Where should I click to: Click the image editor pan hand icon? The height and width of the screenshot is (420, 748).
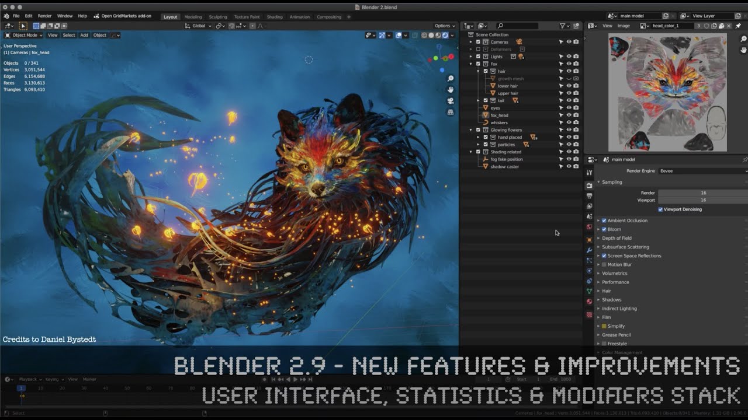[743, 50]
